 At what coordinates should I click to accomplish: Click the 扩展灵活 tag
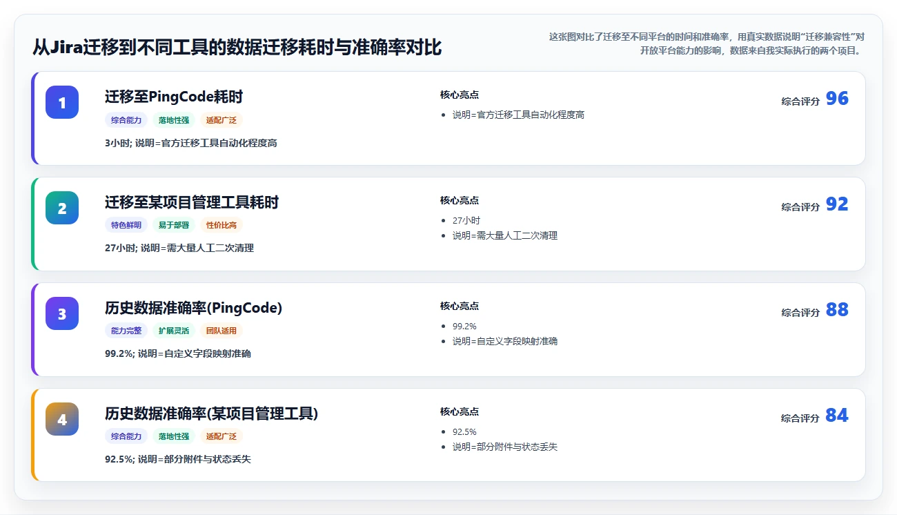point(174,331)
